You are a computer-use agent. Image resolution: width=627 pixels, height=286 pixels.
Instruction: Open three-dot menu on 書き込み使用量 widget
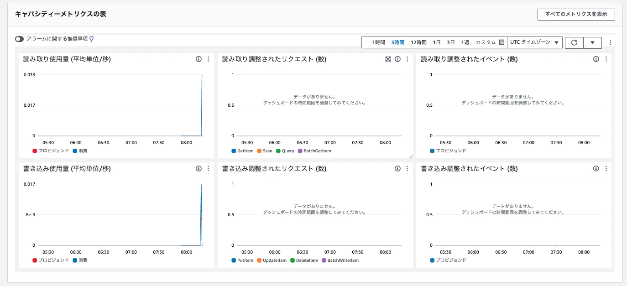pyautogui.click(x=208, y=168)
